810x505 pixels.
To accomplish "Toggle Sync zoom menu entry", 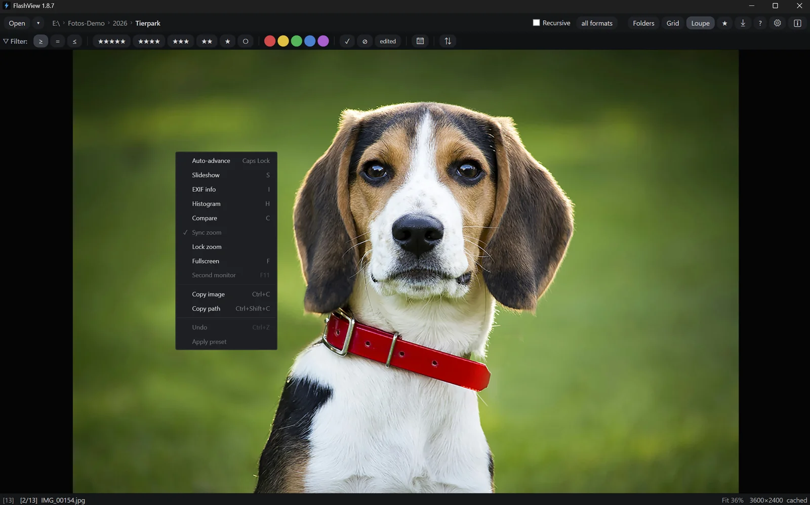I will pyautogui.click(x=226, y=233).
